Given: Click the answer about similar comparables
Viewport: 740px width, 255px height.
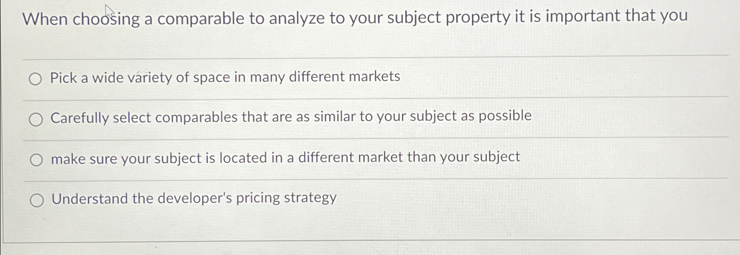Looking at the screenshot, I should pyautogui.click(x=291, y=117).
